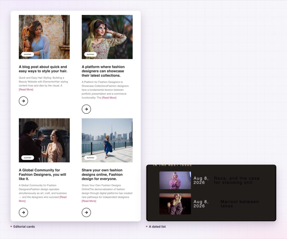Click the 'A dated list' caption label
The height and width of the screenshot is (239, 287).
pos(157,227)
